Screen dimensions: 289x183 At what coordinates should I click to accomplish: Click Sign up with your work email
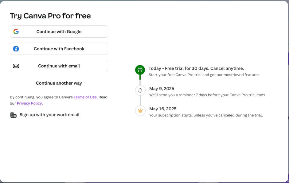tap(49, 115)
